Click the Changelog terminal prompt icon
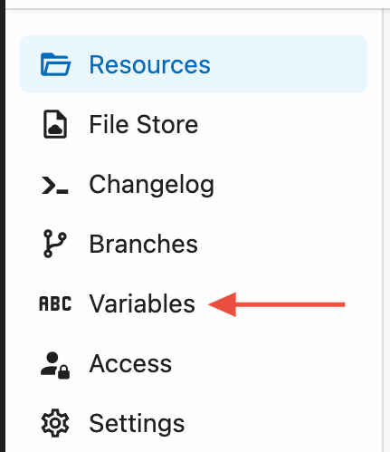The image size is (390, 452). tap(55, 185)
